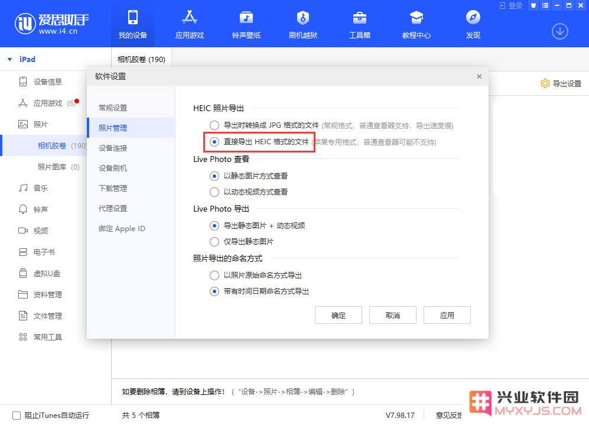Select 以照片原始命名方式导出 option
This screenshot has width=589, height=425.
pyautogui.click(x=214, y=275)
